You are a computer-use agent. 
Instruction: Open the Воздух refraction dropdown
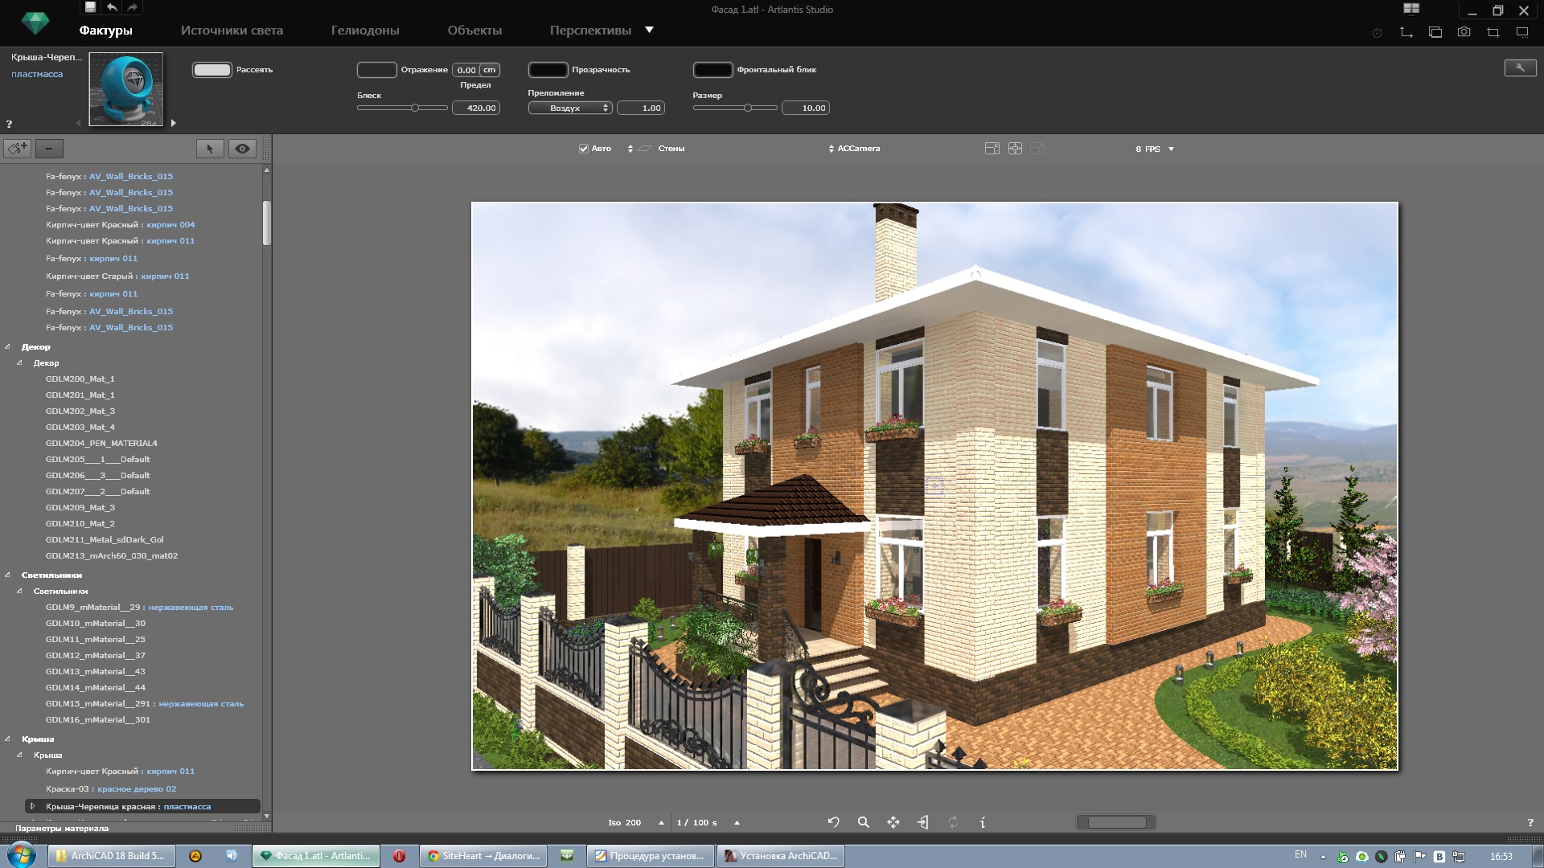(570, 108)
